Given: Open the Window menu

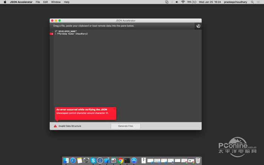Looking at the screenshot, I should pyautogui.click(x=56, y=2).
